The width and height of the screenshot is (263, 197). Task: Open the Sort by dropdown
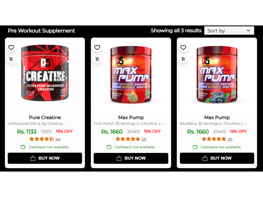coord(229,31)
